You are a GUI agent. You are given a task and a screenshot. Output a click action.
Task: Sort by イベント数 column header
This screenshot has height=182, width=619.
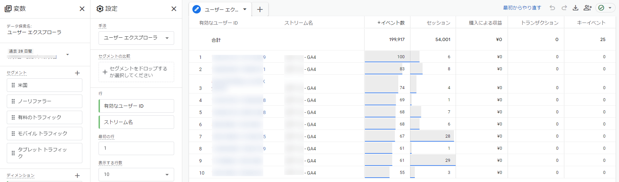click(391, 23)
